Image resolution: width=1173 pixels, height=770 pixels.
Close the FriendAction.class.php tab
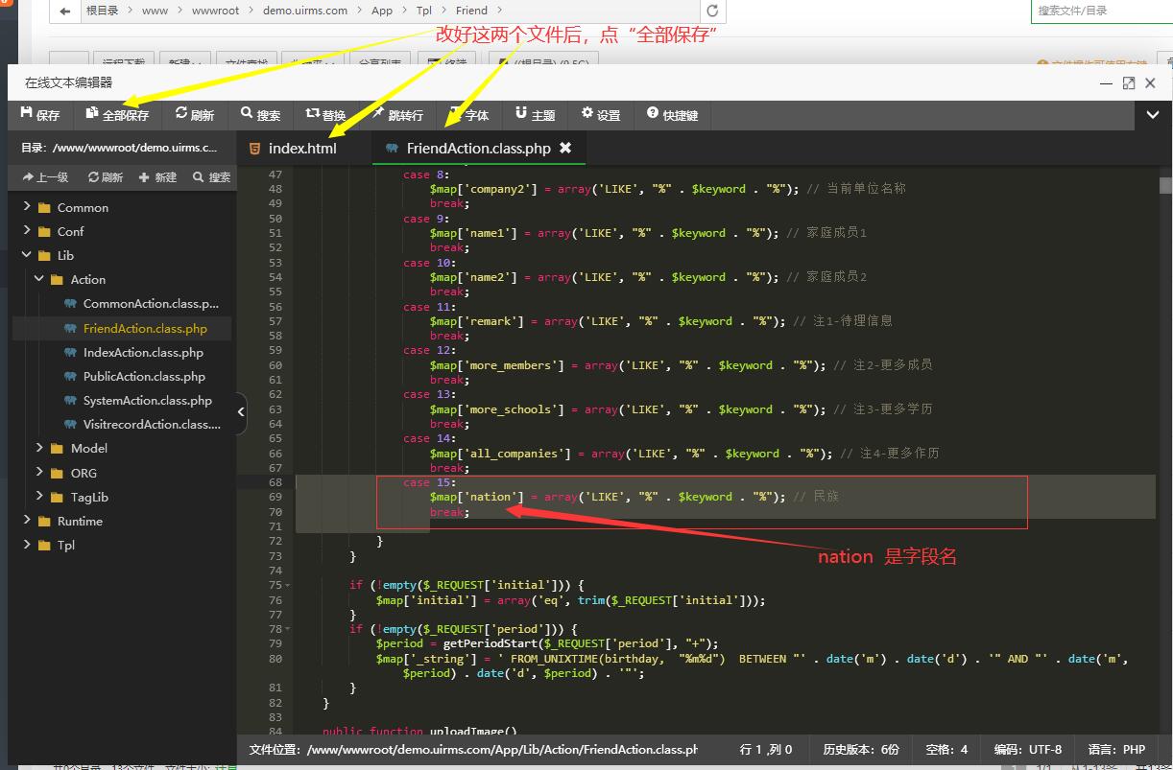click(x=565, y=148)
